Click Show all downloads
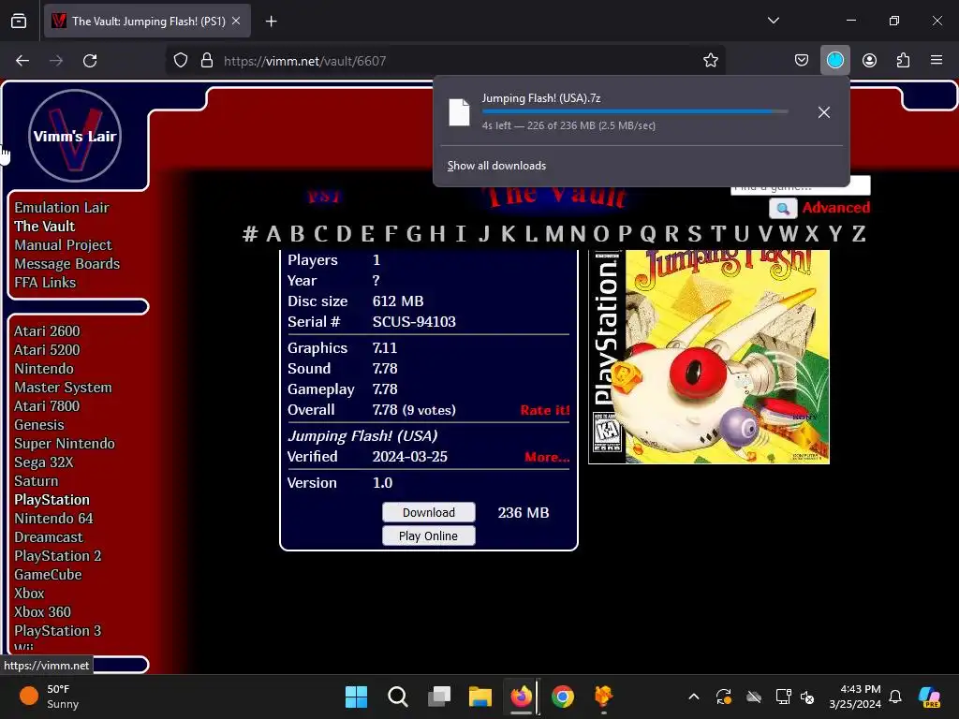This screenshot has height=719, width=959. point(496,166)
